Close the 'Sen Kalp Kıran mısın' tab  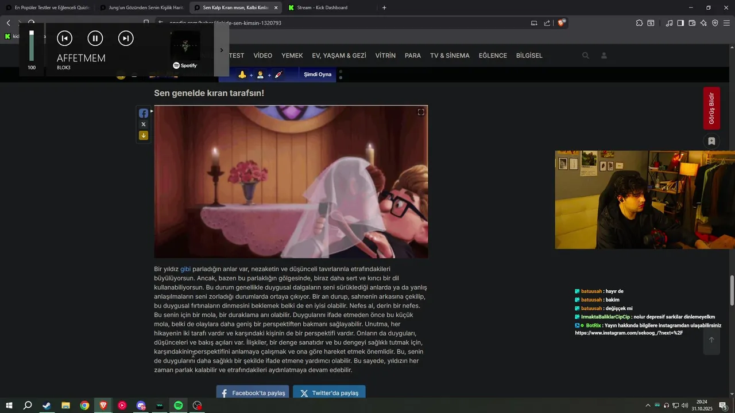pos(276,8)
